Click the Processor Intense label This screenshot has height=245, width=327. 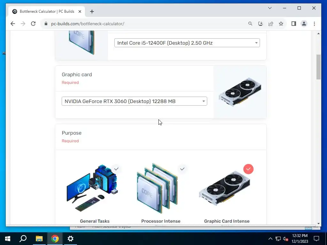[x=161, y=221]
